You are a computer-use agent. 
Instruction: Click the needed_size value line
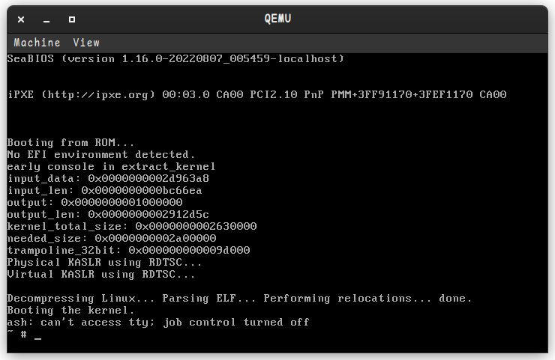coord(112,239)
